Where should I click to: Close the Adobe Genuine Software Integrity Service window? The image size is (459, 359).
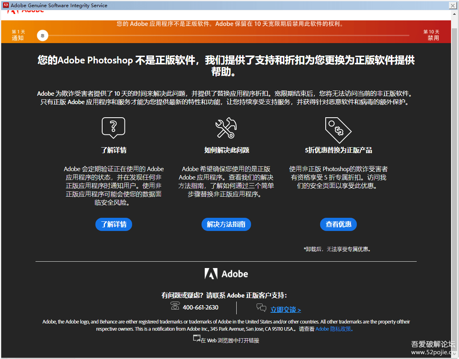click(x=453, y=5)
